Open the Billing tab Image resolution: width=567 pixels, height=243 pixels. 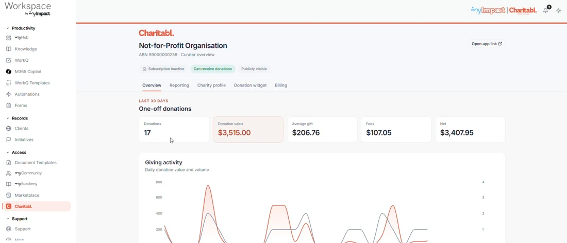(x=281, y=85)
